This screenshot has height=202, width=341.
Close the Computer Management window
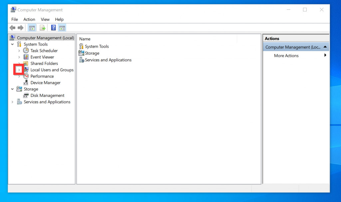[321, 10]
